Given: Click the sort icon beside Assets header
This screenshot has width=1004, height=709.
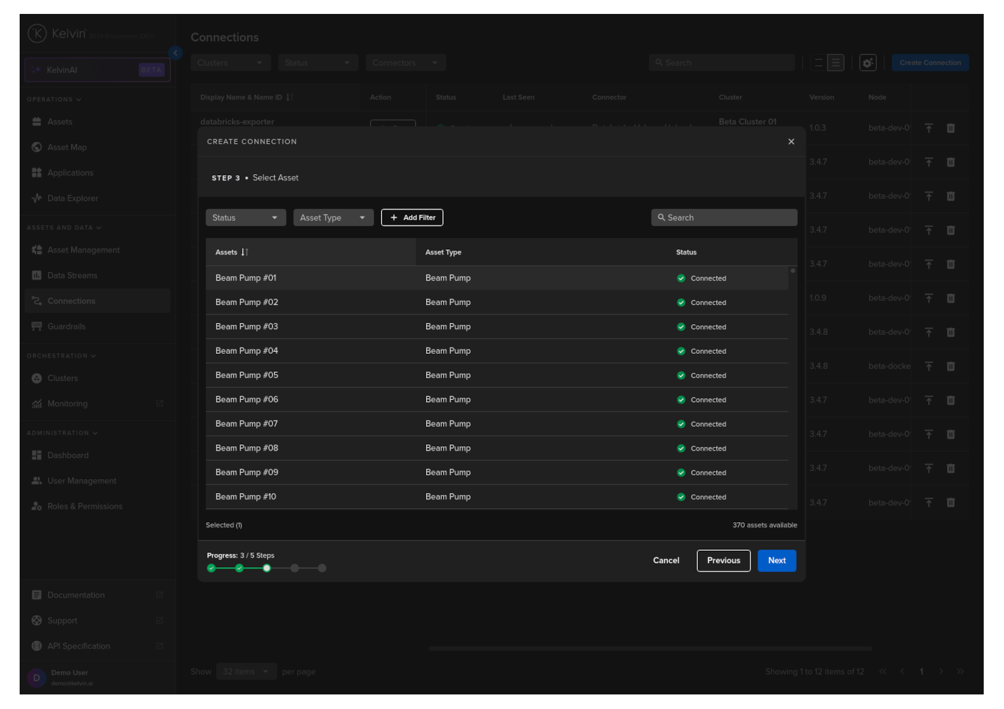Looking at the screenshot, I should (x=245, y=252).
